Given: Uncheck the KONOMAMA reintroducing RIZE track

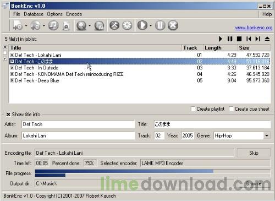Looking at the screenshot, I should 12,74.
